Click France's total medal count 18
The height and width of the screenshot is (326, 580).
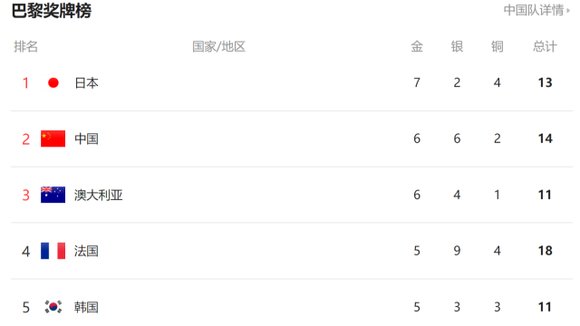click(545, 251)
